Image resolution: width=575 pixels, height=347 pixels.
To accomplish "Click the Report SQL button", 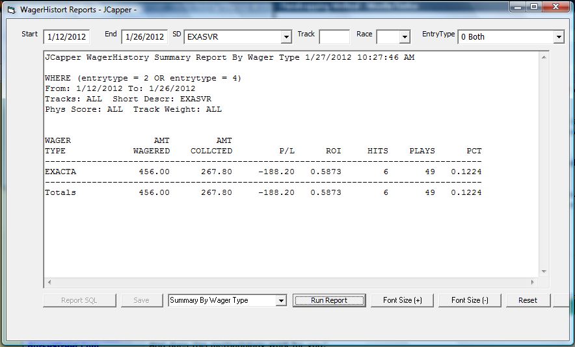I will [x=79, y=300].
